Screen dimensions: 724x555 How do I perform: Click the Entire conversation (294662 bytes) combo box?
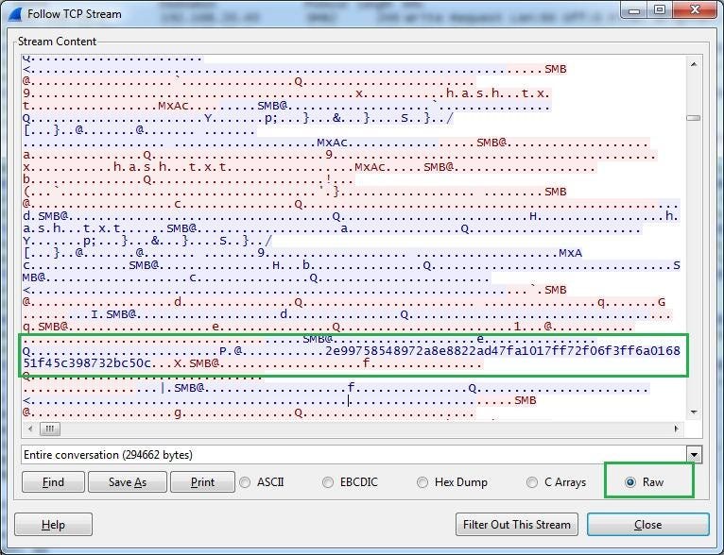tap(362, 455)
